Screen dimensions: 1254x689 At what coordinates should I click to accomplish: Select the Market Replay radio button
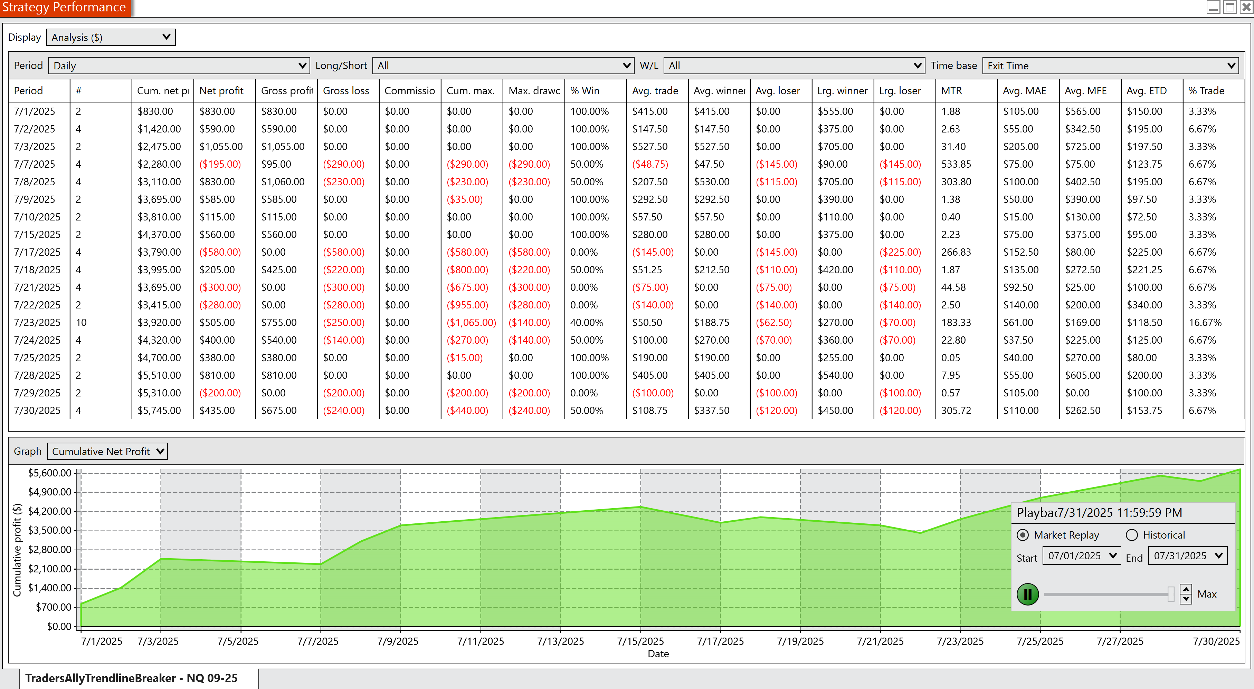[x=1023, y=535]
